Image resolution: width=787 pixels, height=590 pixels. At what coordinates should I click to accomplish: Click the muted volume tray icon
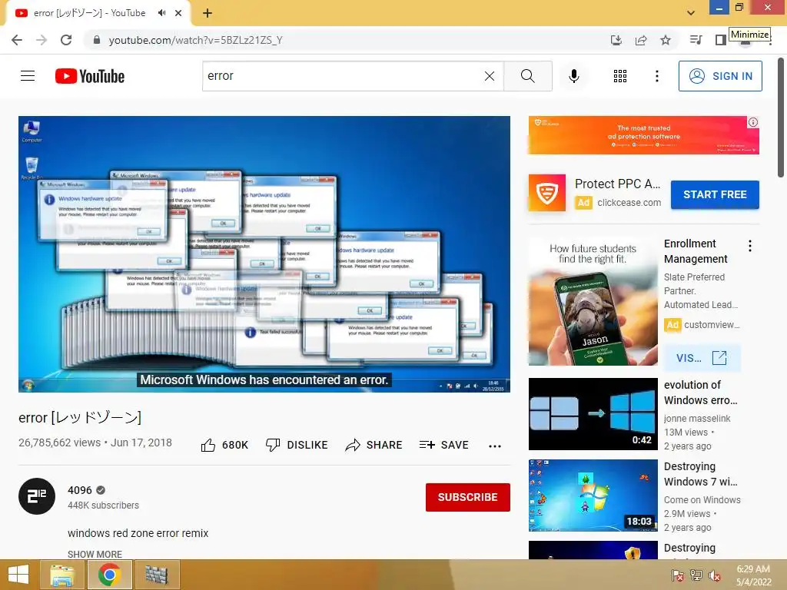[x=715, y=575]
